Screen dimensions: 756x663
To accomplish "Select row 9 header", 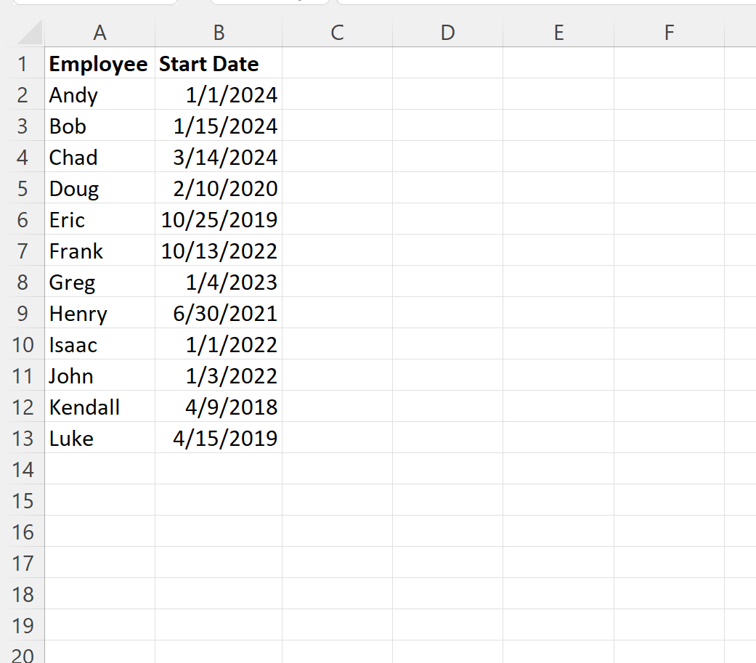I will (23, 314).
